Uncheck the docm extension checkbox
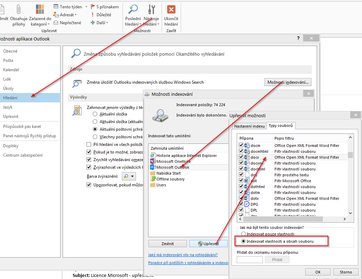The image size is (362, 279). [241, 145]
